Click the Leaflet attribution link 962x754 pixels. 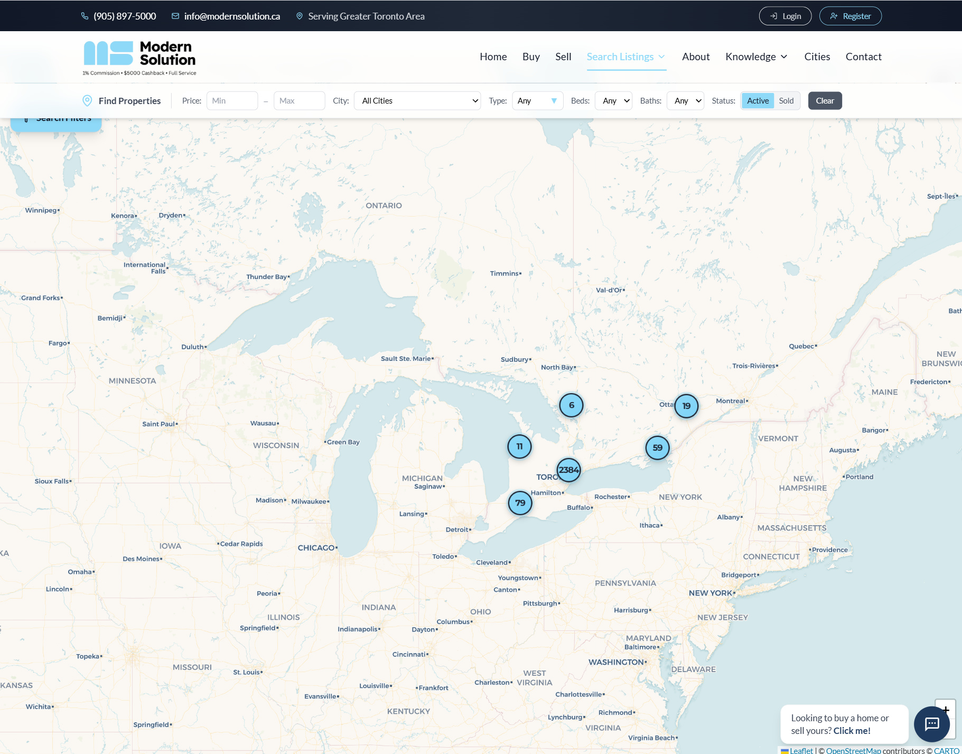(801, 750)
